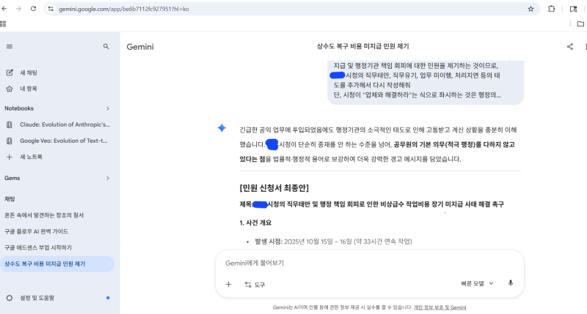The image size is (587, 314).
Task: Click conversation title 상수도 복구 비용 미지급 민원 제기 at top
Action: click(x=362, y=46)
